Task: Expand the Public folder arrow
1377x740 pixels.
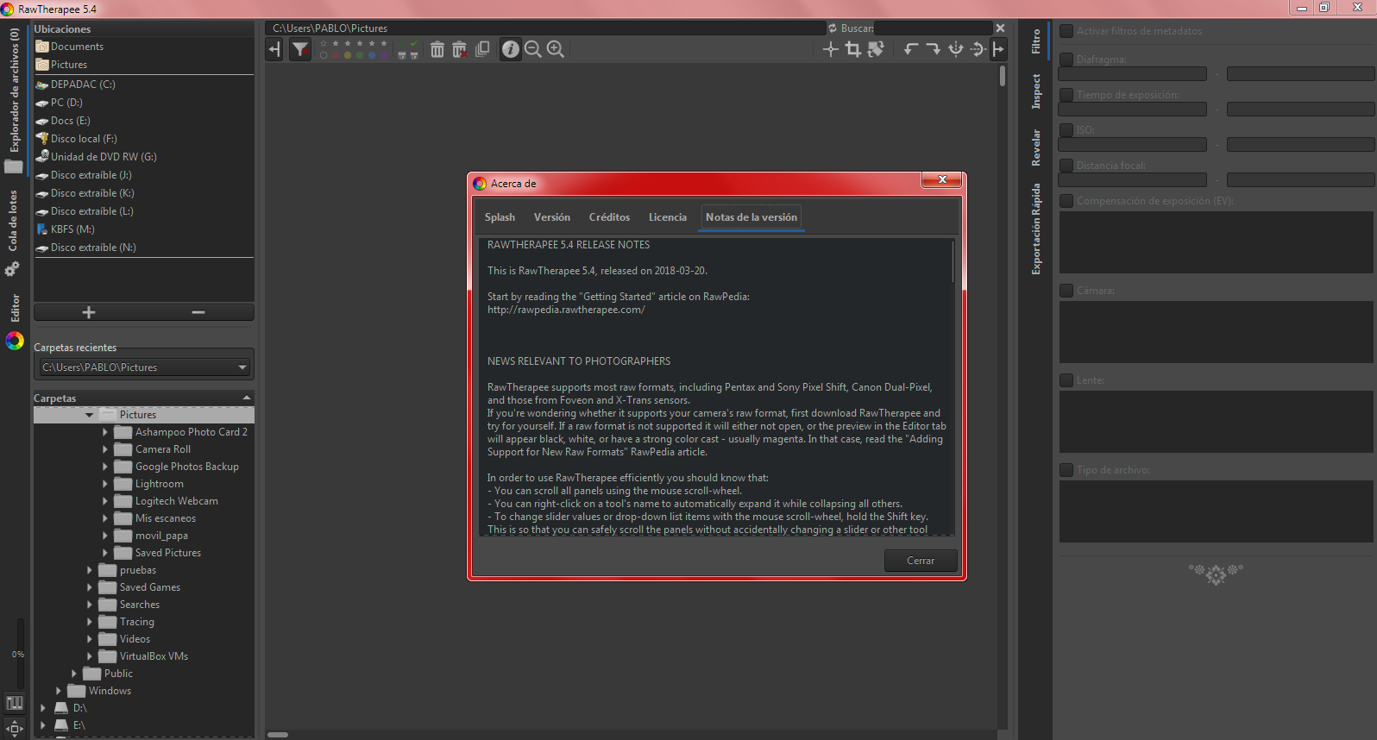Action: click(73, 674)
